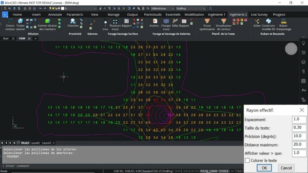
Task: Click the Undo arrow in quick toolbar
Action: 40,8
